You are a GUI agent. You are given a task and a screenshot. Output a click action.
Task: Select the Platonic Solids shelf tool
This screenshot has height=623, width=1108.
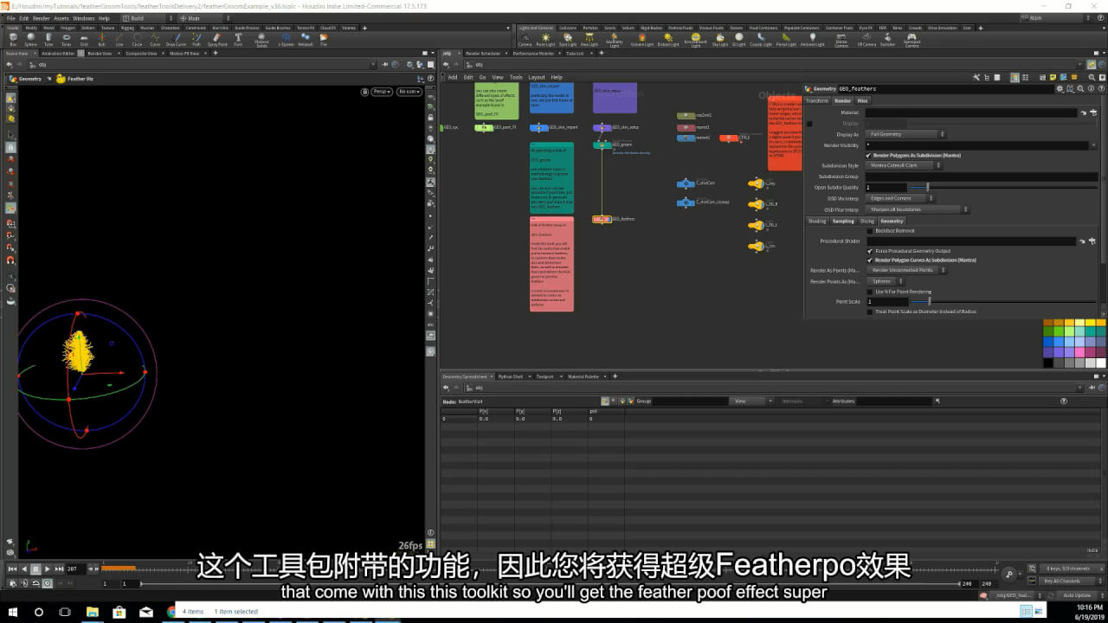pos(261,40)
